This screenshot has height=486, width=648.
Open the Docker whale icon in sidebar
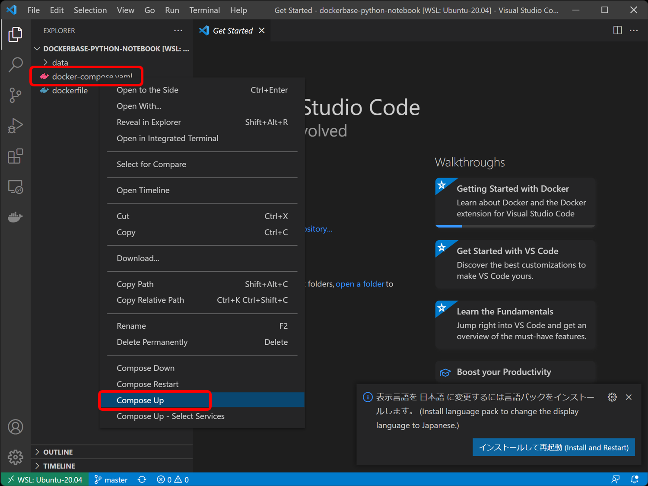pos(16,217)
